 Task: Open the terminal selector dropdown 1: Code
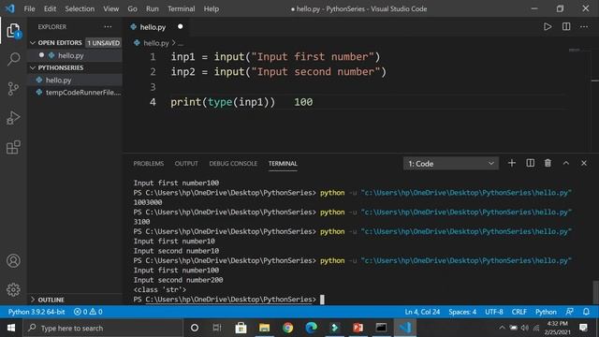[x=451, y=164]
